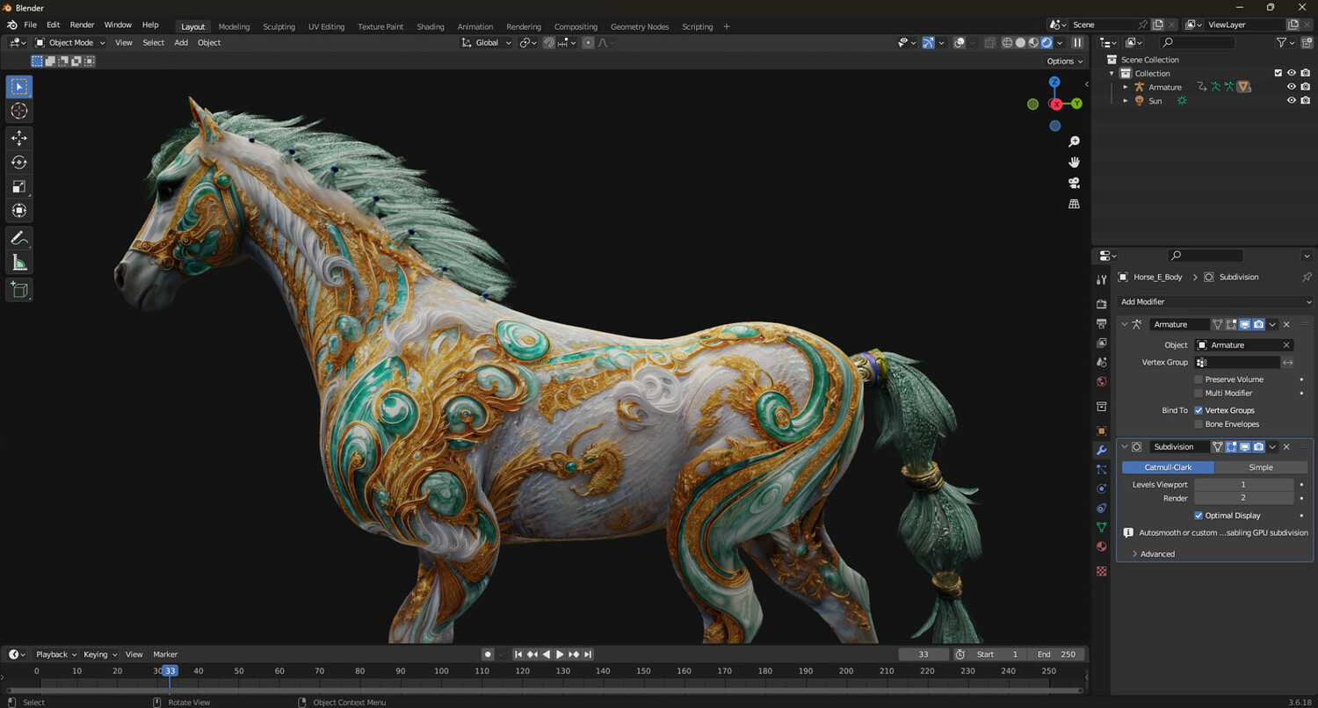Screen dimensions: 1318x708
Task: Select the Cursor tool in the toolbar
Action: coord(19,111)
